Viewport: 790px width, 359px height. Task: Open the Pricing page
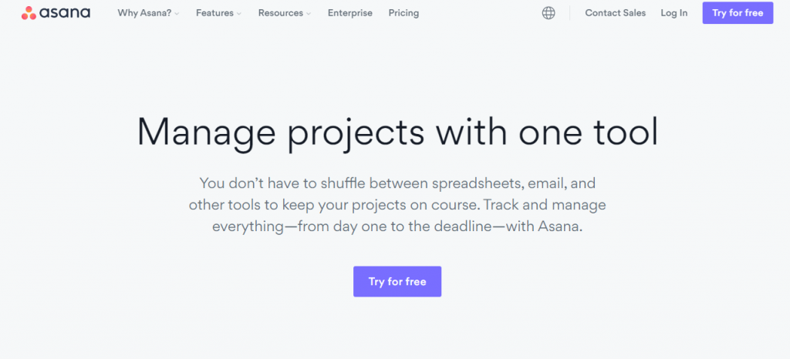point(403,13)
